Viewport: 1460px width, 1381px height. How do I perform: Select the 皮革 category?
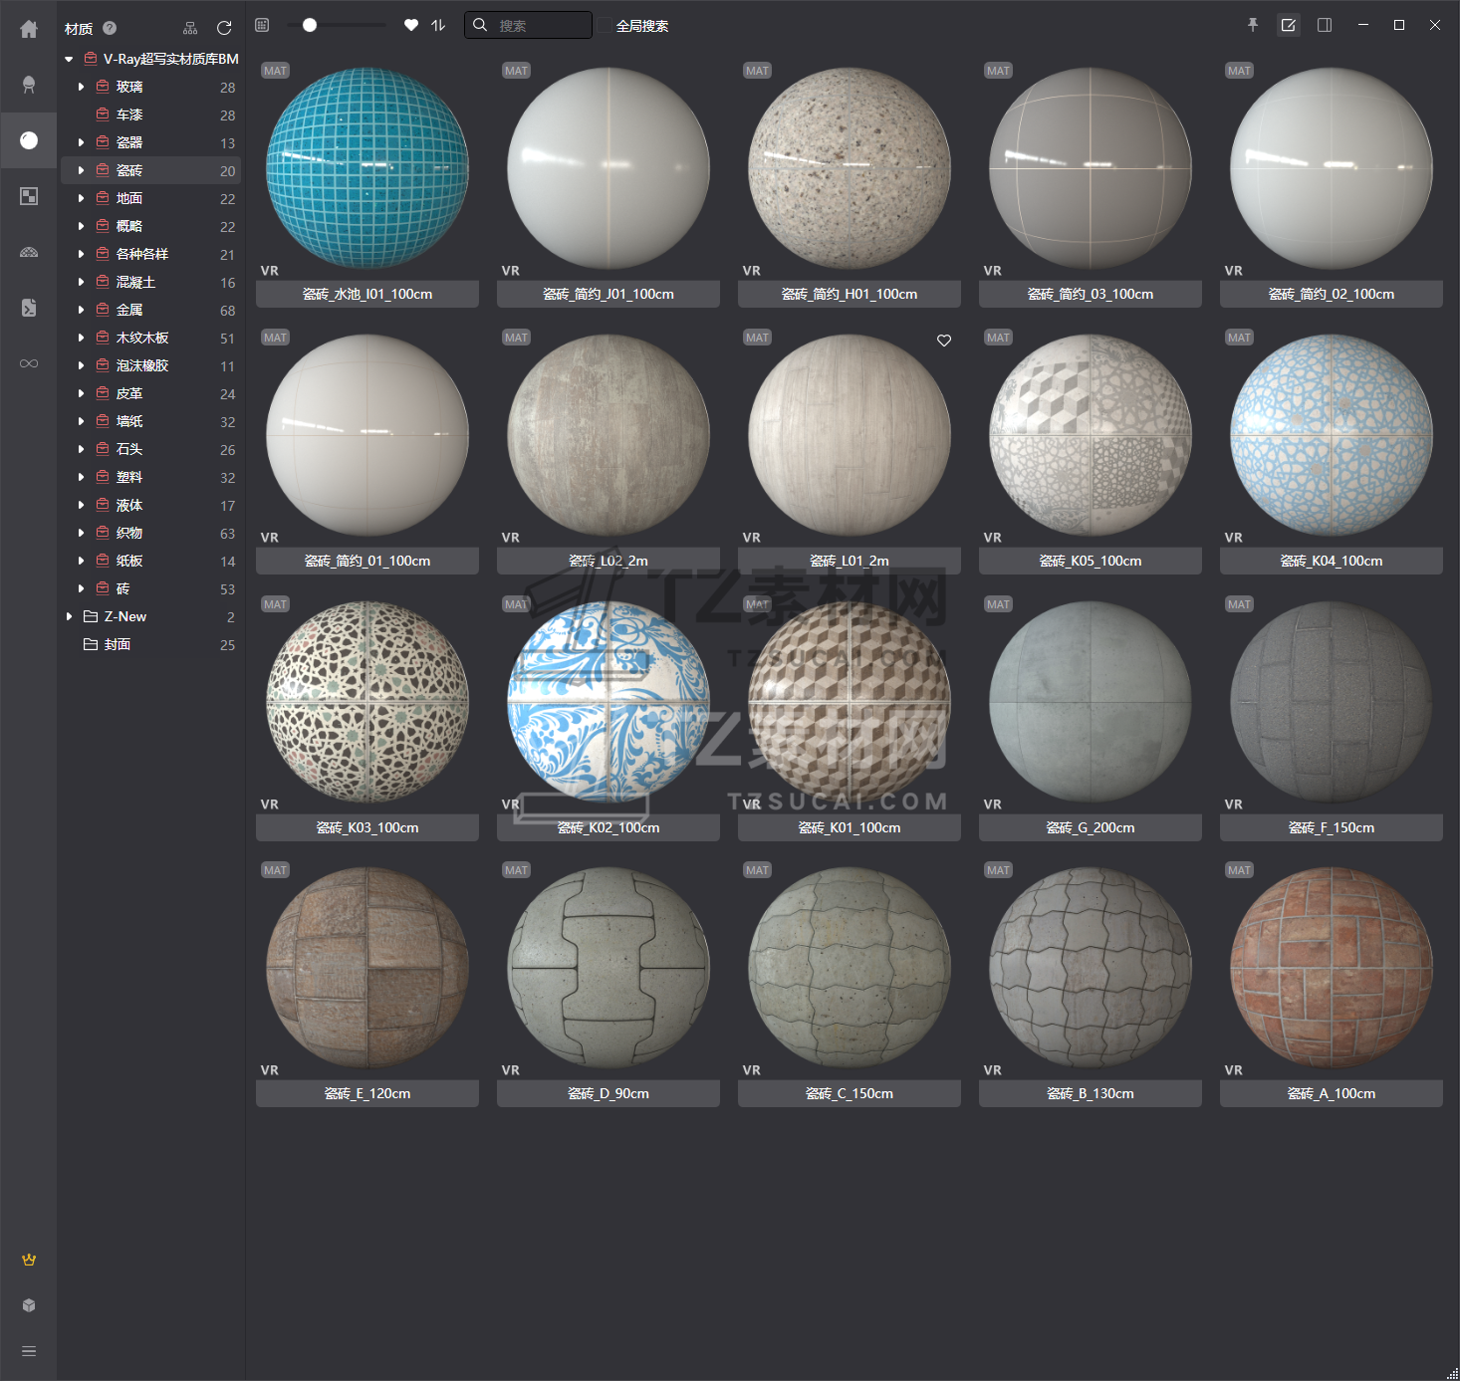151,393
